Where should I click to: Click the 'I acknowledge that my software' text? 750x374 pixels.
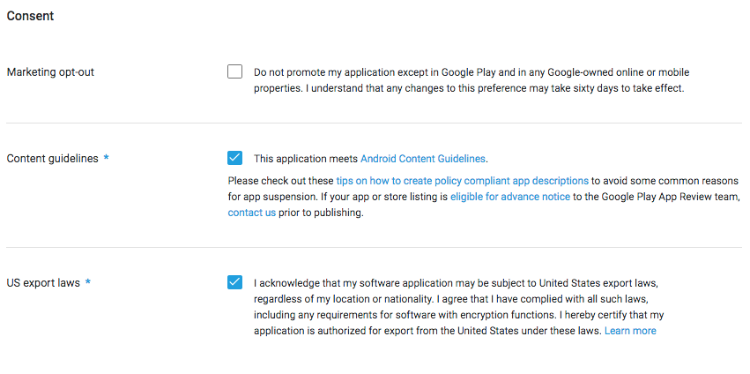coord(335,283)
